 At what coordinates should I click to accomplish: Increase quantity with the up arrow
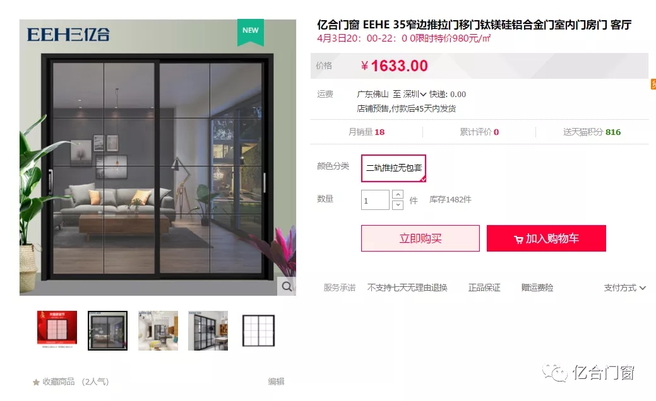pos(398,195)
